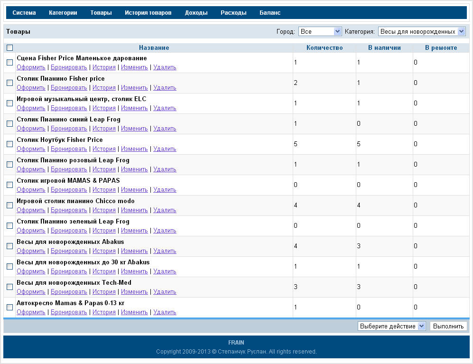The width and height of the screenshot is (473, 364).
Task: Click Бронировать for Весы для новорожденных Tech-Med
Action: (x=69, y=292)
